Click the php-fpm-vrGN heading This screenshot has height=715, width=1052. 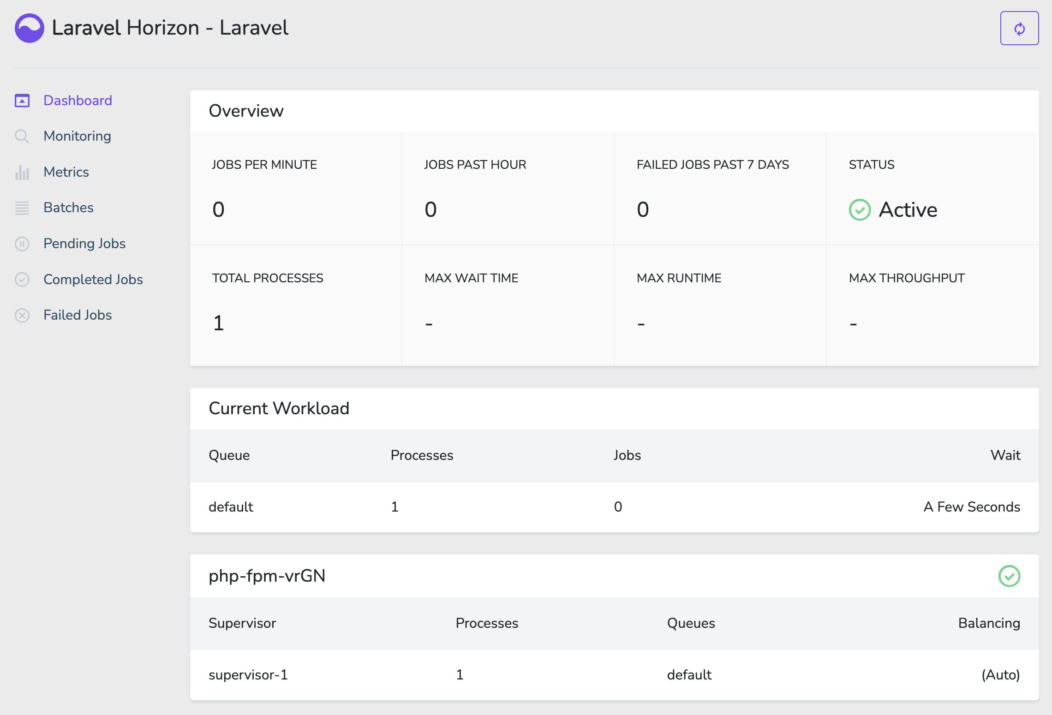click(x=267, y=576)
